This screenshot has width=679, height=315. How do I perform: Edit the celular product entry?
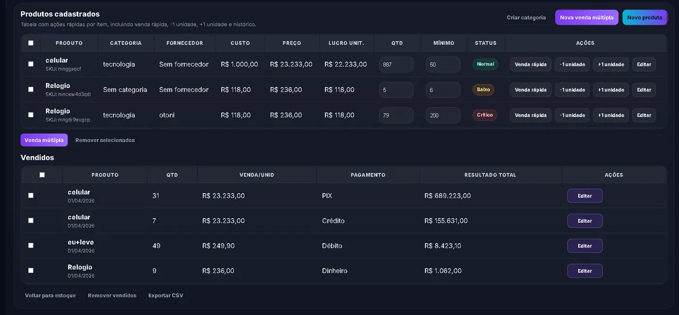(644, 65)
